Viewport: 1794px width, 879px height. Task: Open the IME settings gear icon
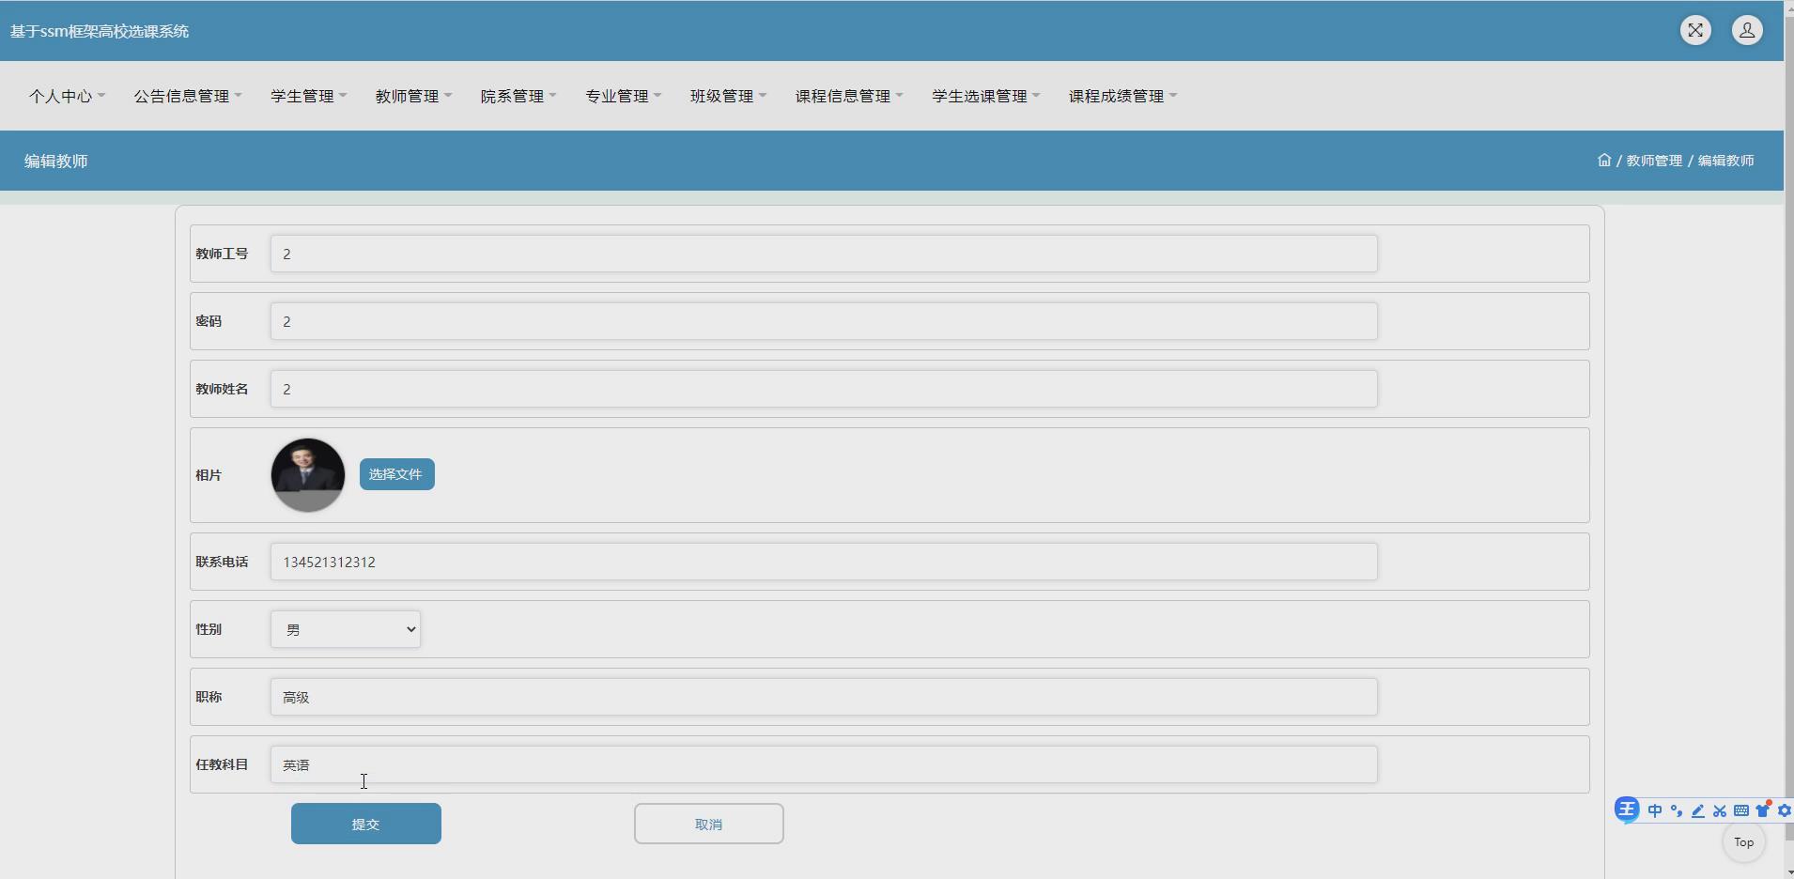coord(1785,810)
